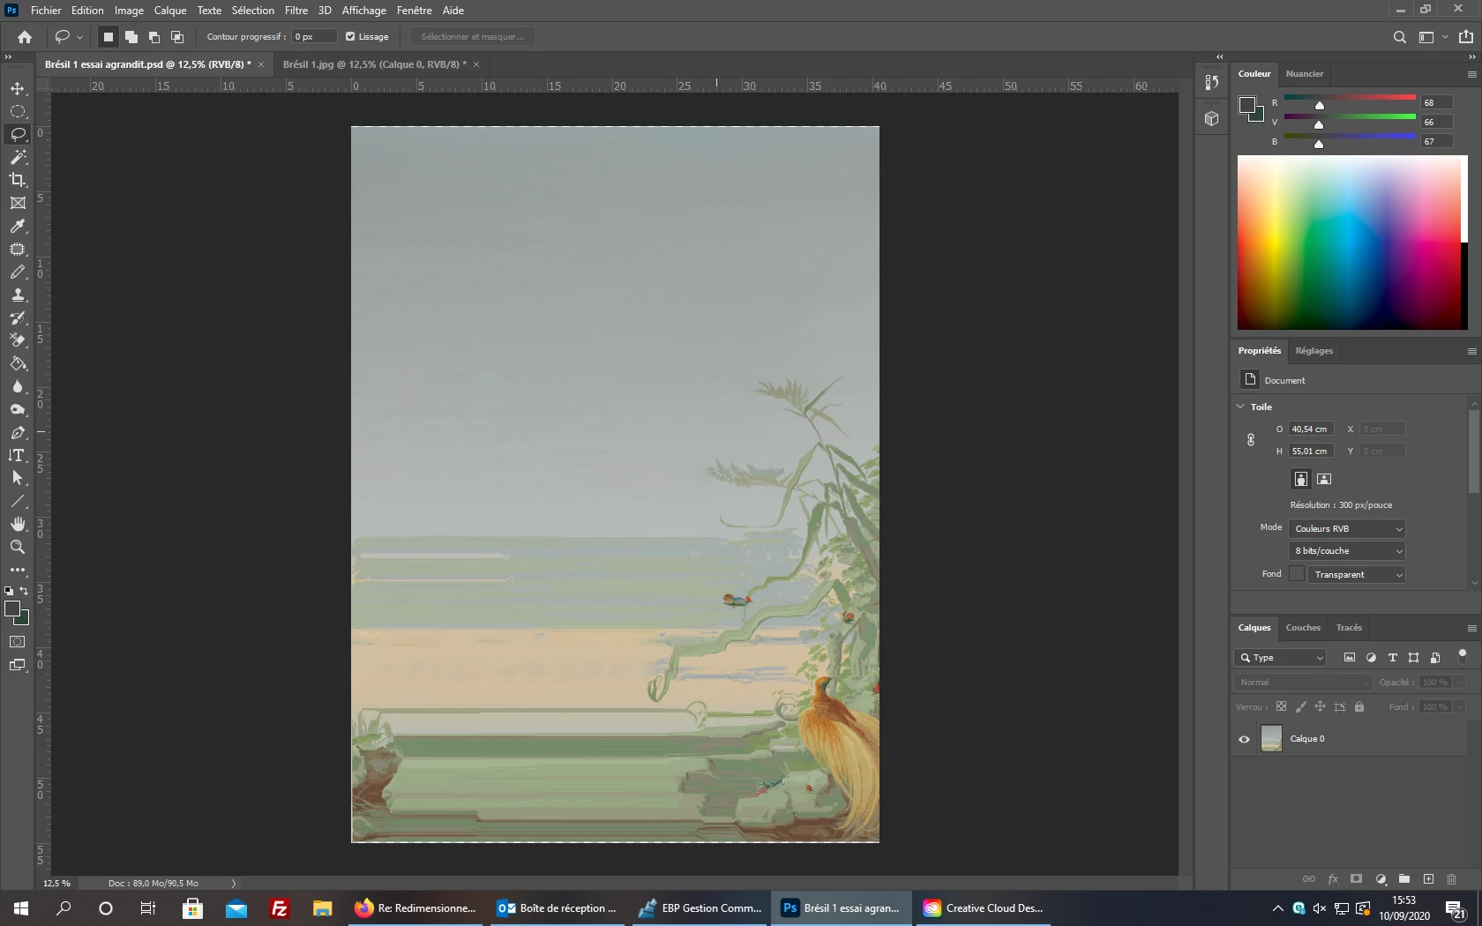The height and width of the screenshot is (926, 1482).
Task: Select the Elliptical Marquee tool
Action: [18, 112]
